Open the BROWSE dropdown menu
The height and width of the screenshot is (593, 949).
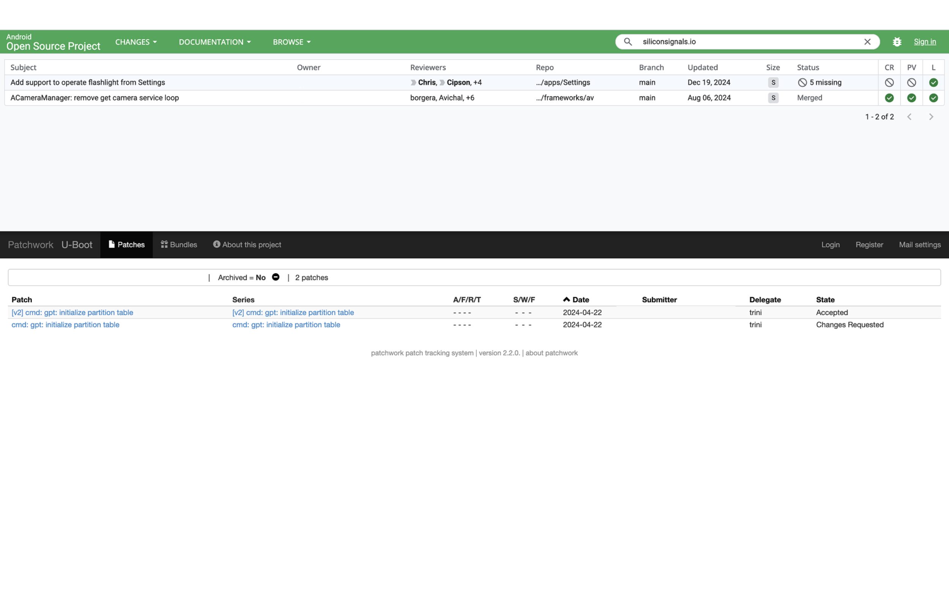292,42
